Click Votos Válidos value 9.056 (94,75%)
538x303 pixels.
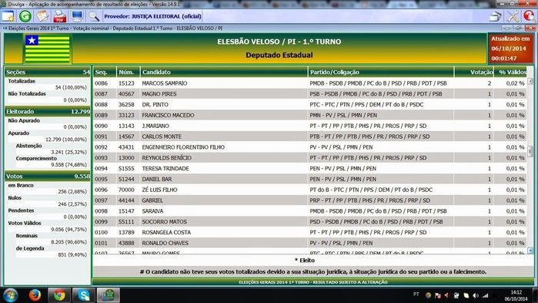point(69,229)
